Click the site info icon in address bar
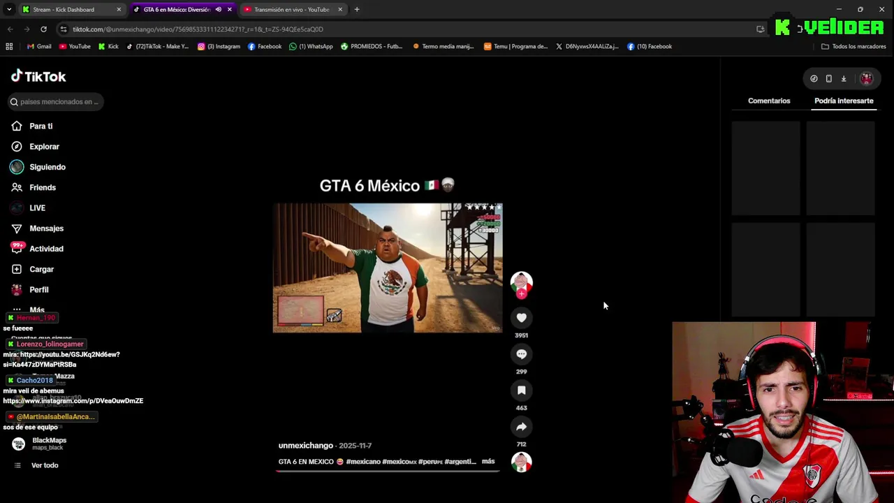The height and width of the screenshot is (503, 894). (x=64, y=29)
